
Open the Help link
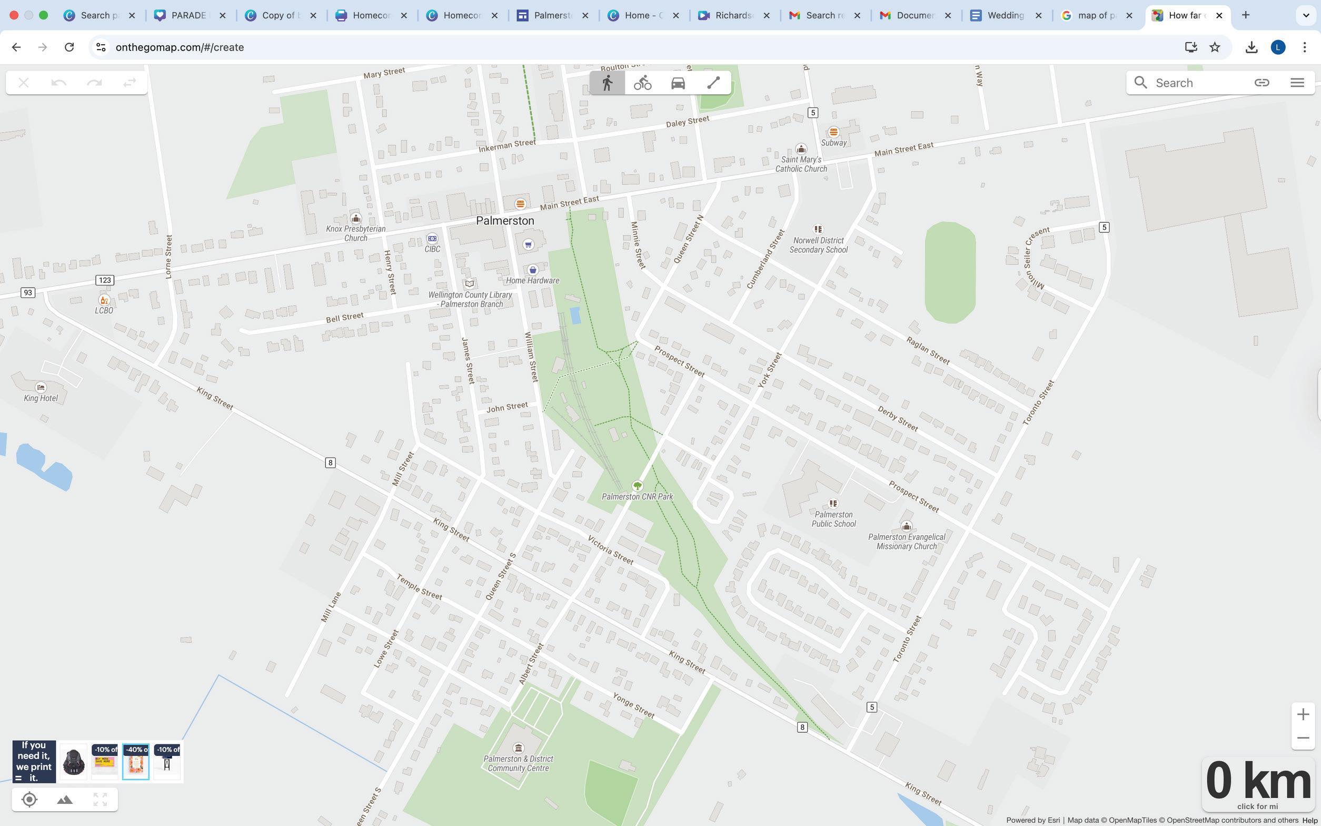click(1309, 820)
